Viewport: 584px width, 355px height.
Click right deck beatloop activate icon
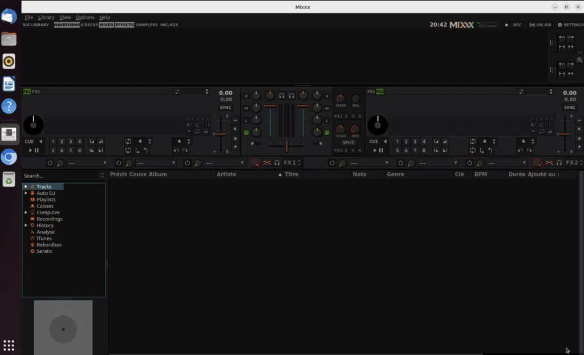tap(472, 141)
